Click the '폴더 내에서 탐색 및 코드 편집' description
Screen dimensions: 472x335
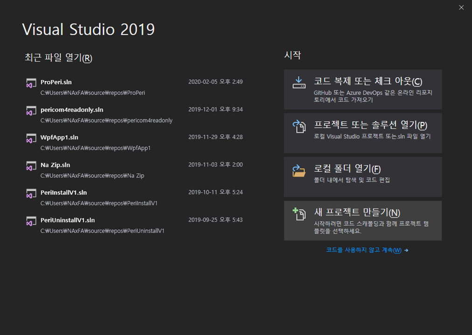click(x=352, y=180)
